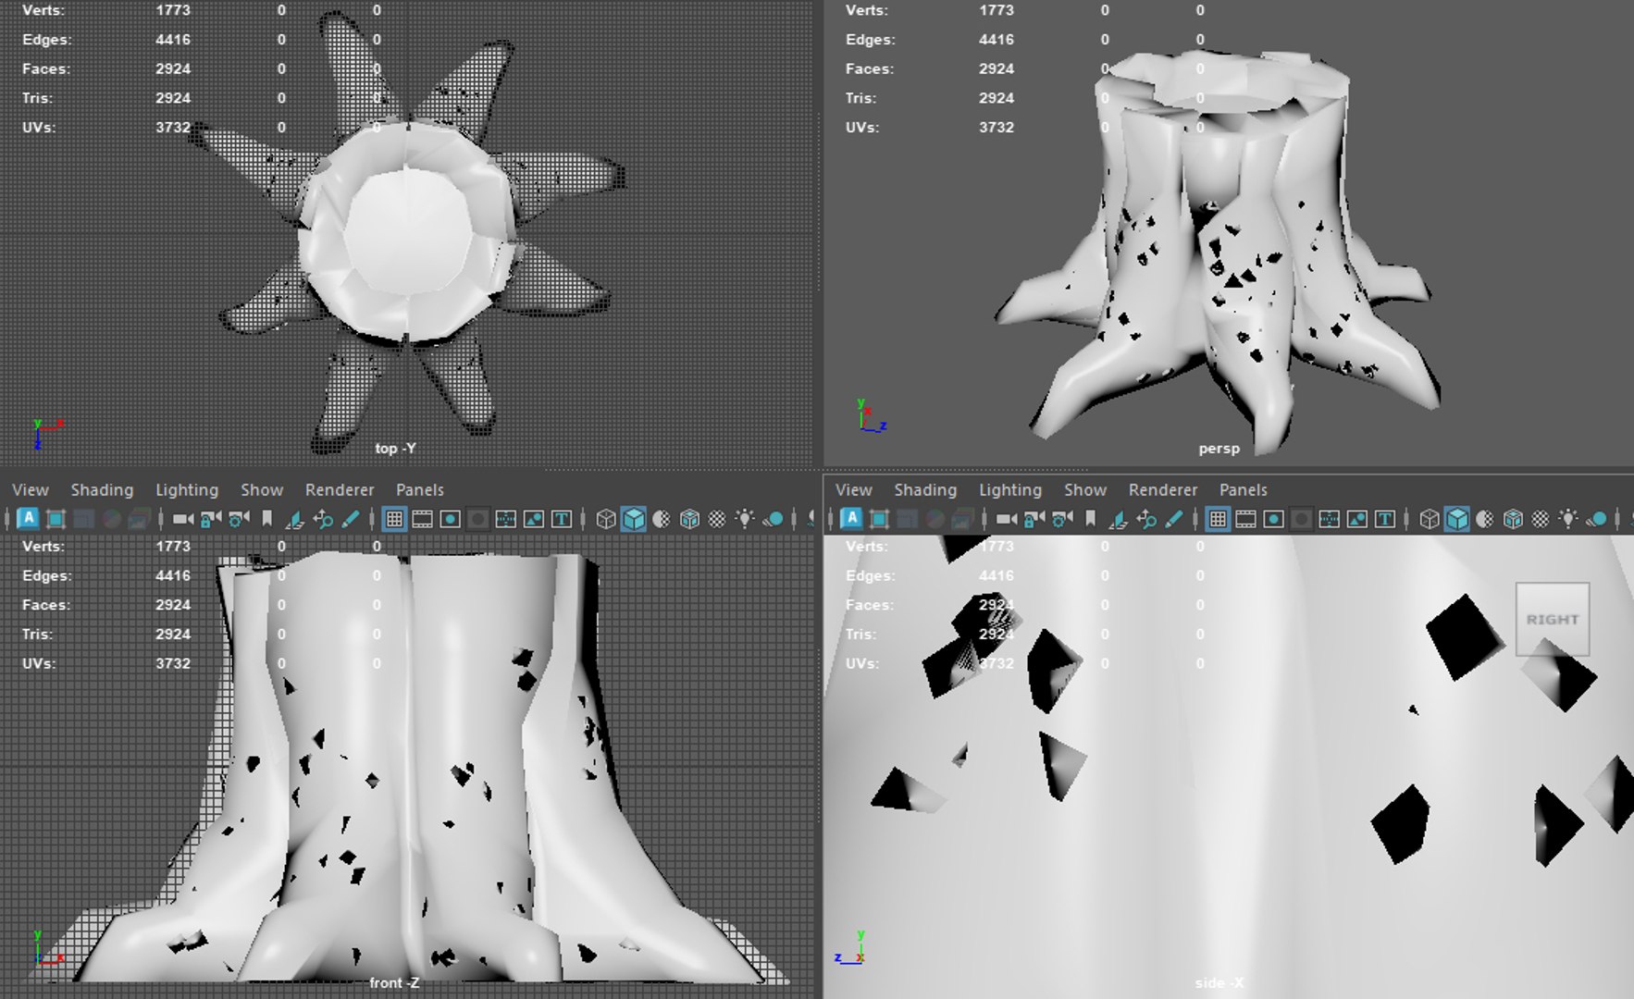The height and width of the screenshot is (999, 1634).
Task: Toggle Gate Mask icon in side -X panel
Action: pos(1301,519)
